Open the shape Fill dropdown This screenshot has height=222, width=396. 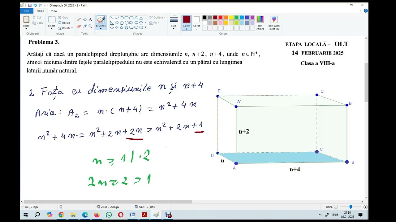[x=154, y=23]
